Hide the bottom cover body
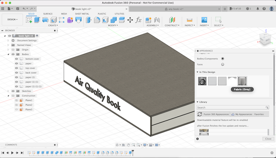Image resolution: width=276 pixels, height=158 pixels. click(16, 59)
